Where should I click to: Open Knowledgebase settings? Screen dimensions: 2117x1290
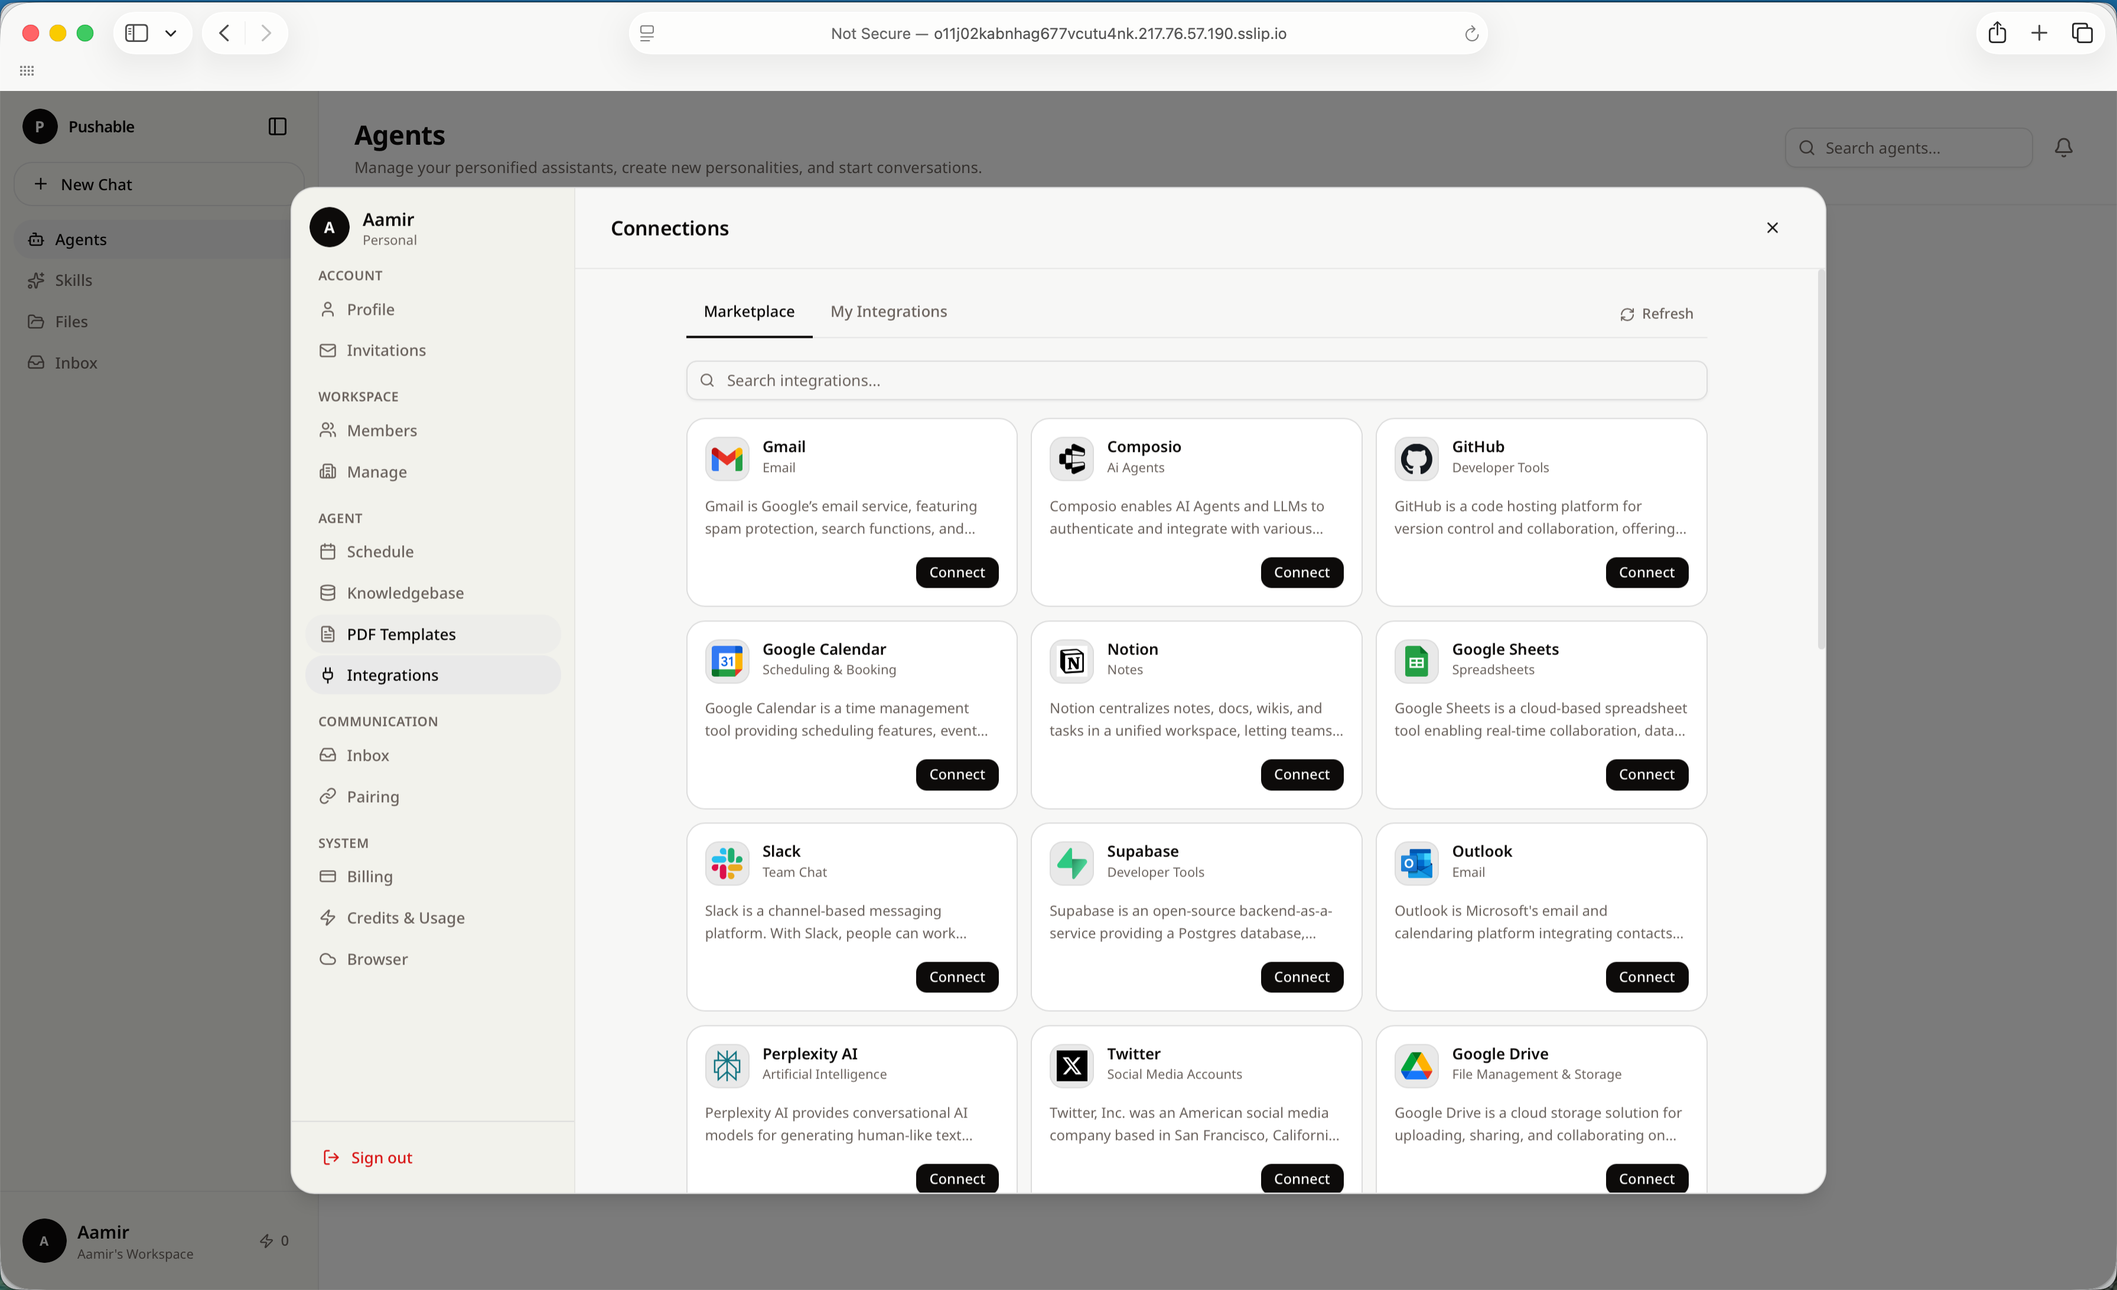pyautogui.click(x=433, y=592)
